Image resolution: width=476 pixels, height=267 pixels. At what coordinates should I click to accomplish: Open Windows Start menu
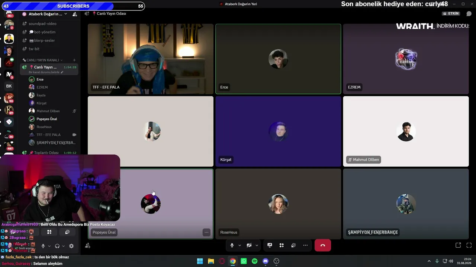tap(200, 261)
